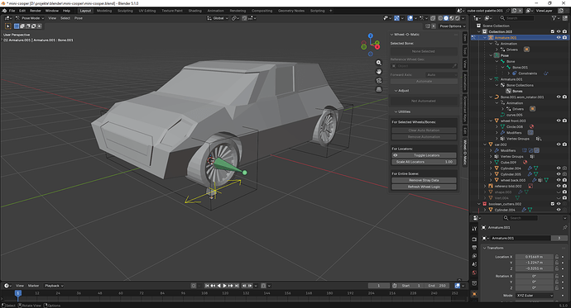Image resolution: width=571 pixels, height=308 pixels.
Task: Open the Blender logo menu
Action: (x=4, y=11)
